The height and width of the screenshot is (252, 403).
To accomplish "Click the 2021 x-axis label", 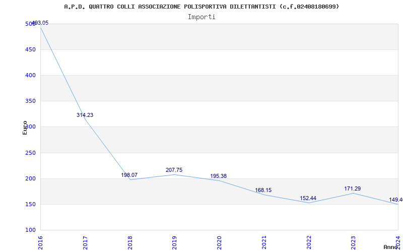I will pos(264,243).
